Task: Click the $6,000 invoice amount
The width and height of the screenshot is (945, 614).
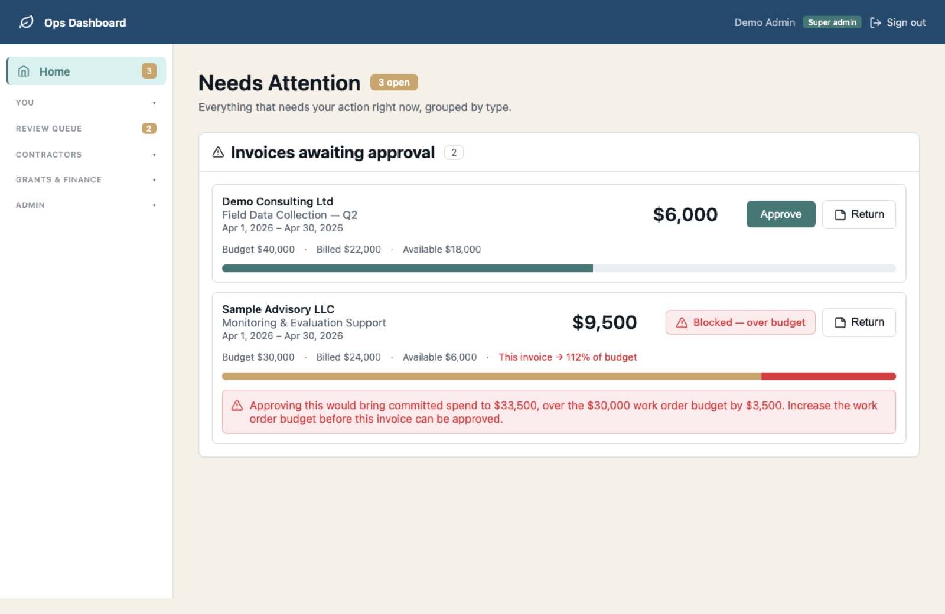Action: (x=685, y=214)
